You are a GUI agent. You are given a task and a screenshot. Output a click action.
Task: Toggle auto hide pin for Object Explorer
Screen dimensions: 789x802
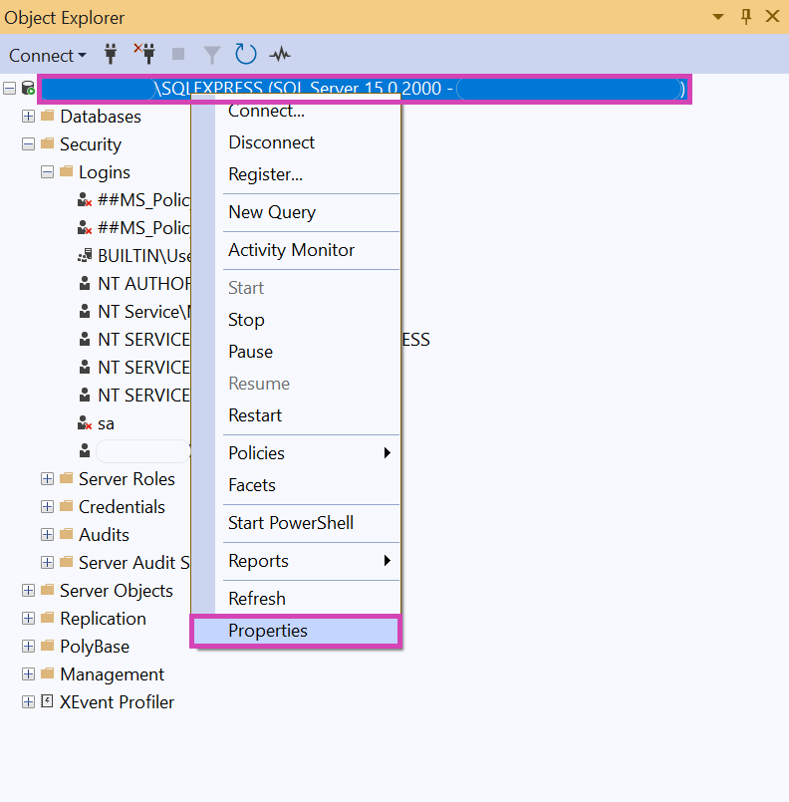point(746,17)
